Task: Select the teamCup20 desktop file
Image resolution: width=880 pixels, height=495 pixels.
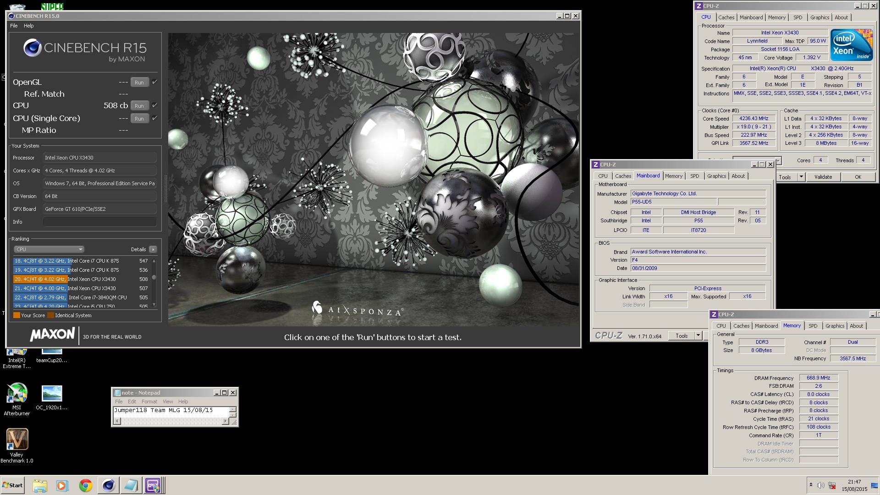Action: click(x=52, y=356)
